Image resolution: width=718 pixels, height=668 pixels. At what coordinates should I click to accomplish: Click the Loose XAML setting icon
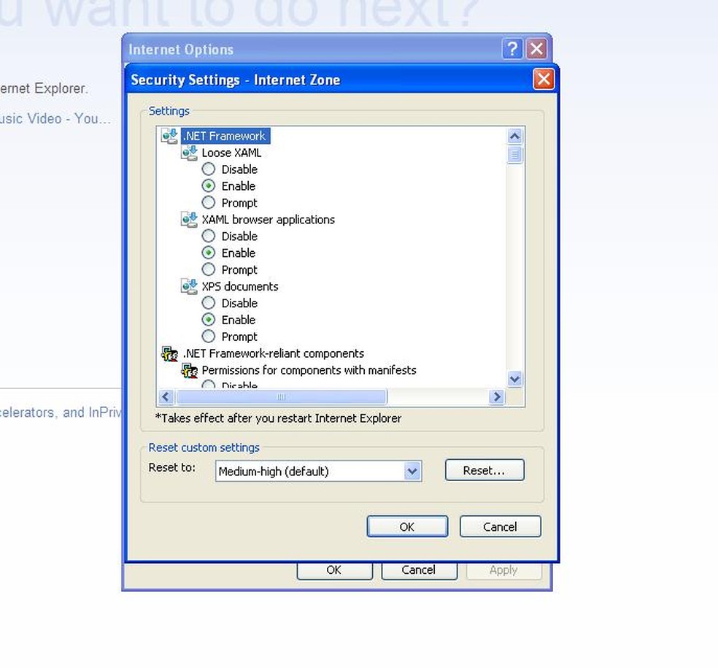(190, 153)
